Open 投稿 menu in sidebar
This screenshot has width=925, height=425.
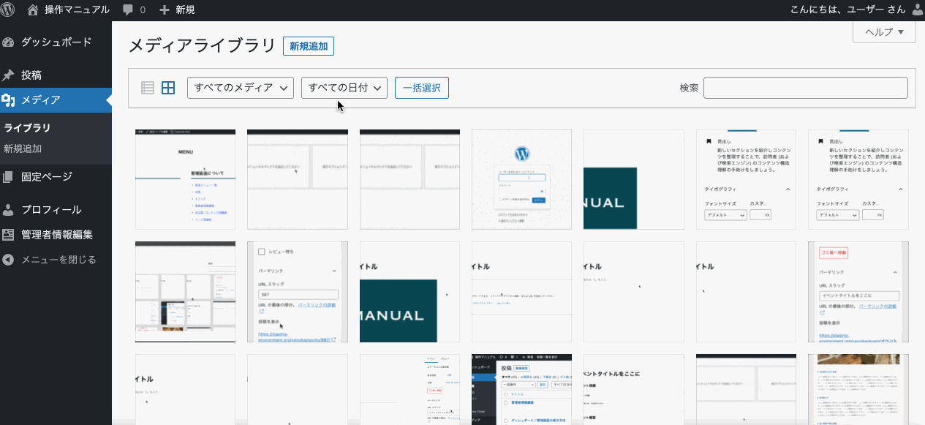(31, 75)
